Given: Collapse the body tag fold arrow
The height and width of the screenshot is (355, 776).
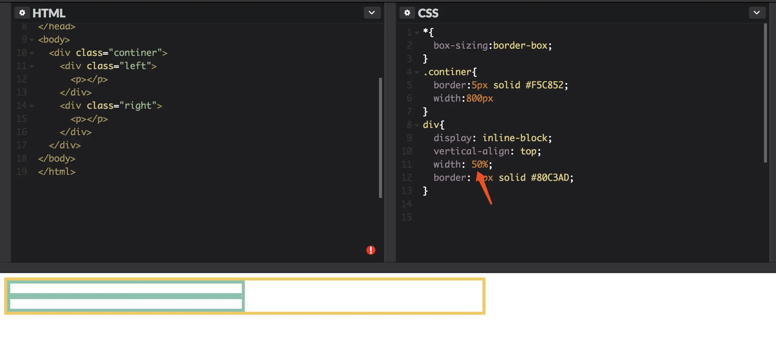Looking at the screenshot, I should (32, 40).
